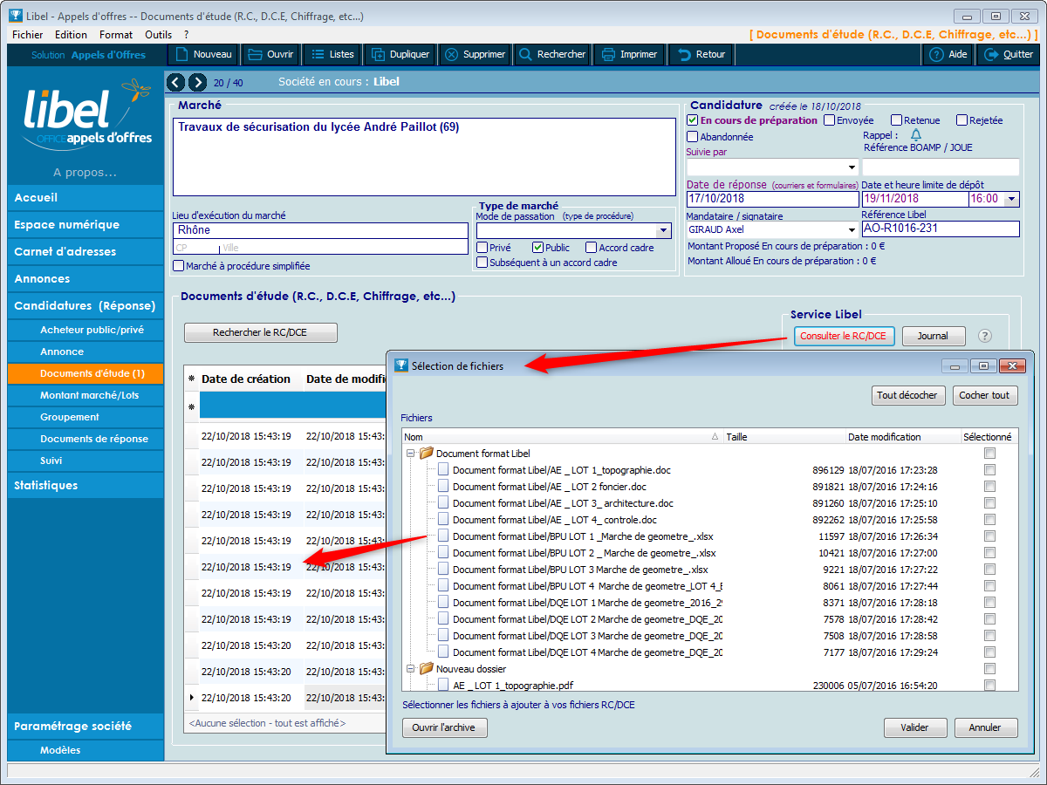Click the Quitter toolbar button
Viewport: 1047px width, 785px height.
click(x=1009, y=54)
